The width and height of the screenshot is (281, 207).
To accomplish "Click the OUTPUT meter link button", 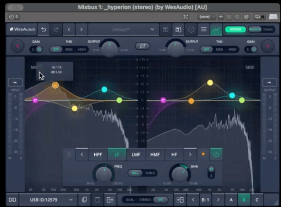I will pos(270,82).
